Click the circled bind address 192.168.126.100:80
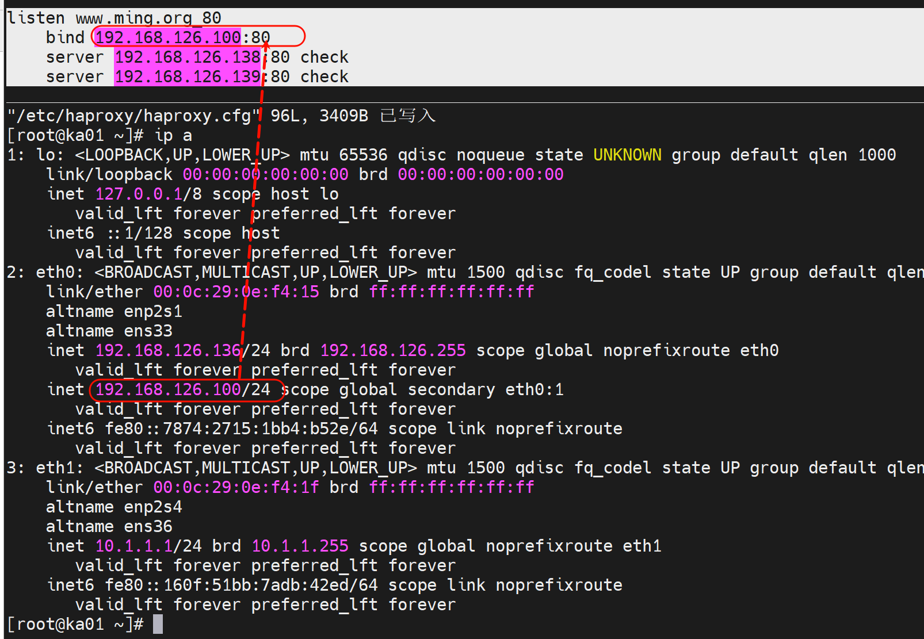Viewport: 924px width, 639px height. tap(182, 37)
